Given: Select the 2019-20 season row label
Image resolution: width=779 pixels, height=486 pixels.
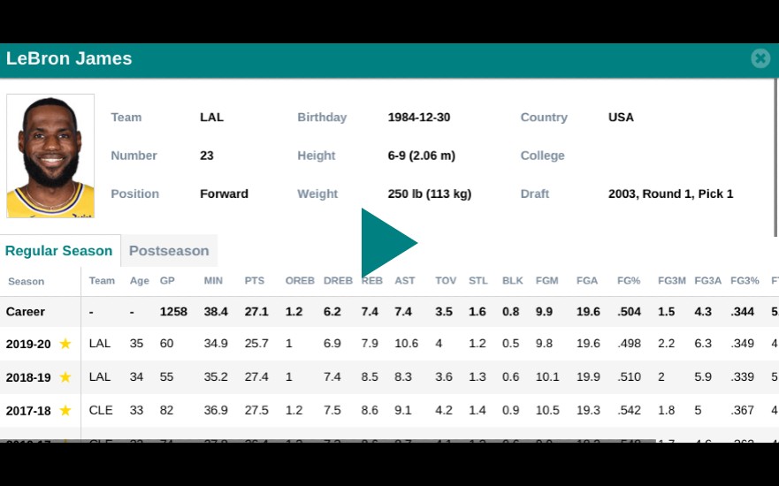Looking at the screenshot, I should click(x=28, y=344).
